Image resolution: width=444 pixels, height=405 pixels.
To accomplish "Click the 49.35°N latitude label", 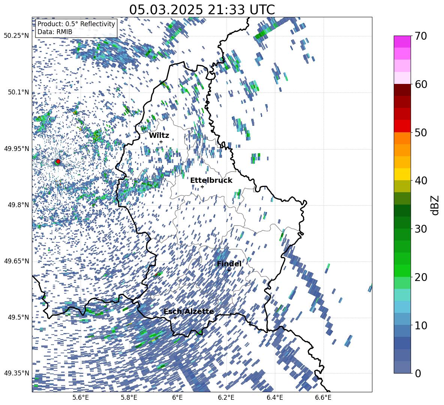I will [16, 373].
